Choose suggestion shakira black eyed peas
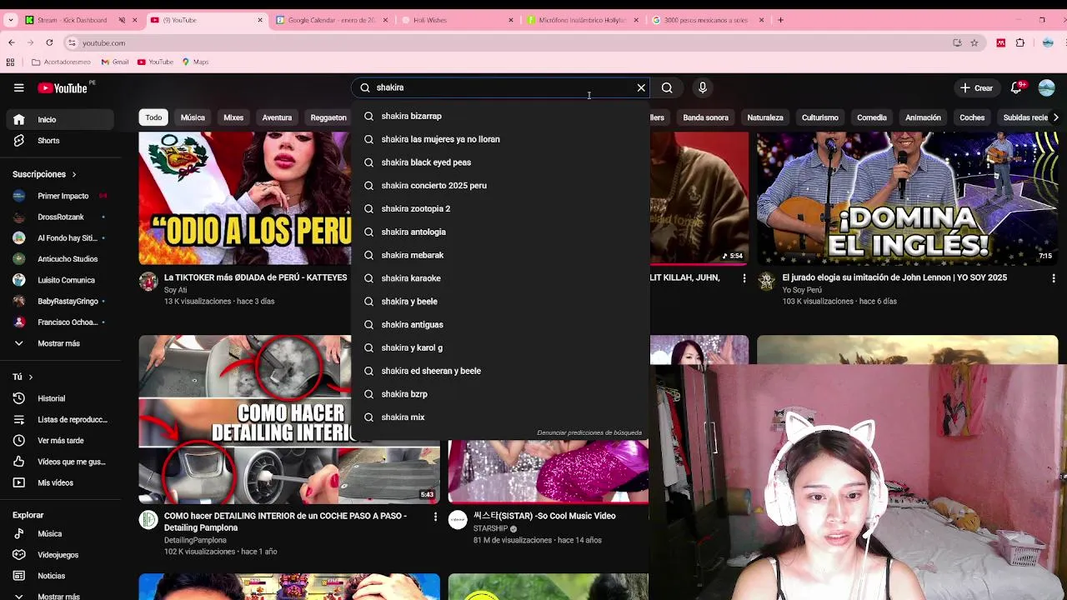The width and height of the screenshot is (1067, 600). pyautogui.click(x=500, y=162)
